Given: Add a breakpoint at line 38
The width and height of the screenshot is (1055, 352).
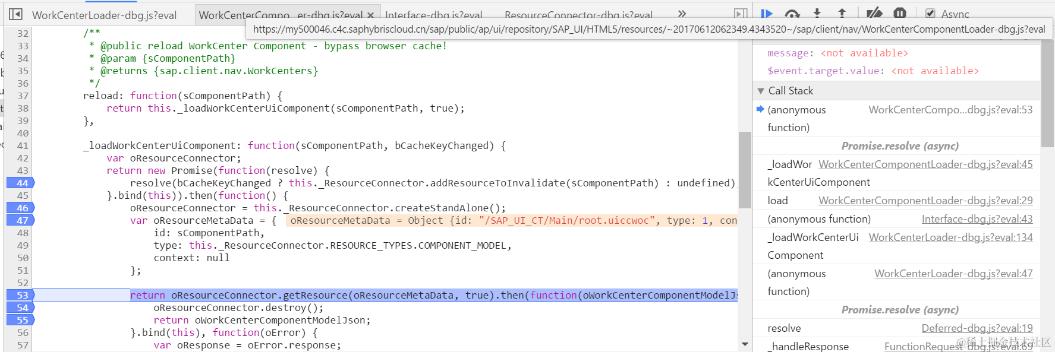Looking at the screenshot, I should click(21, 108).
